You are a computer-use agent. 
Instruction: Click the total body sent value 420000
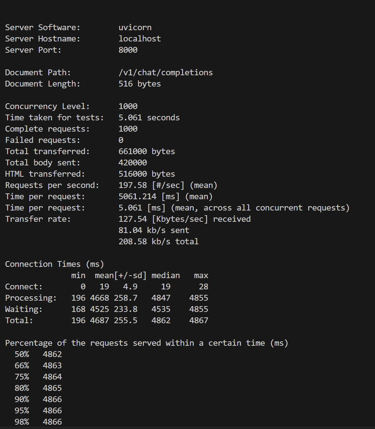click(x=133, y=163)
